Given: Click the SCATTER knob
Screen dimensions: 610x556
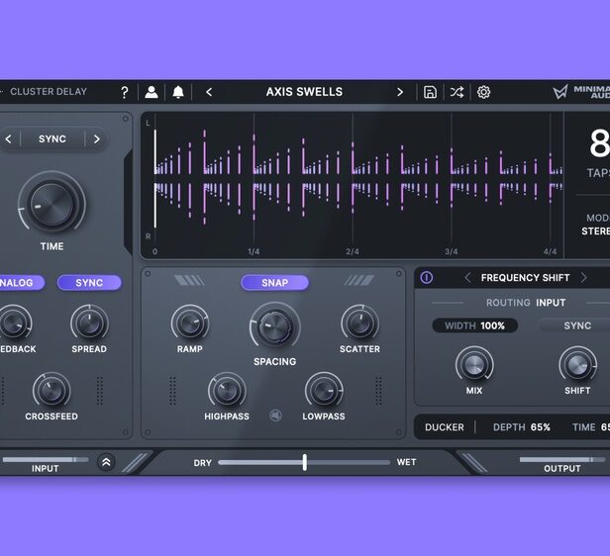Looking at the screenshot, I should pyautogui.click(x=359, y=324).
